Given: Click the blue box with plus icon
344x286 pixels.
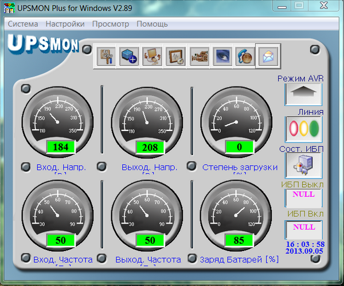Looking at the screenshot, I should (x=129, y=57).
